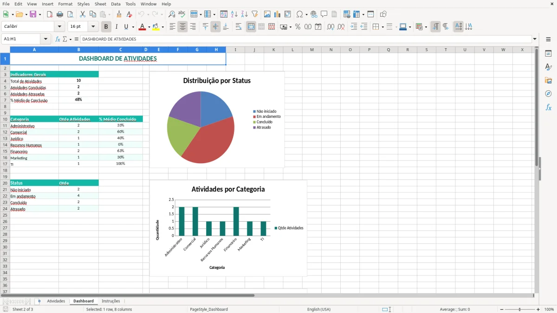Click the 100% zoom level
This screenshot has height=313, width=557.
[549, 309]
